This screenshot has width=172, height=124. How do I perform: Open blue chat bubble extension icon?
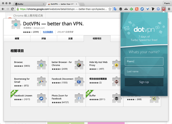pyautogui.click(x=142, y=9)
